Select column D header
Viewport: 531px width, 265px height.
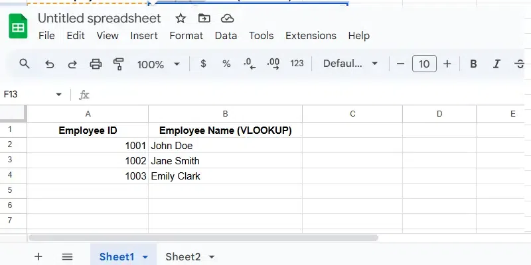pos(439,114)
